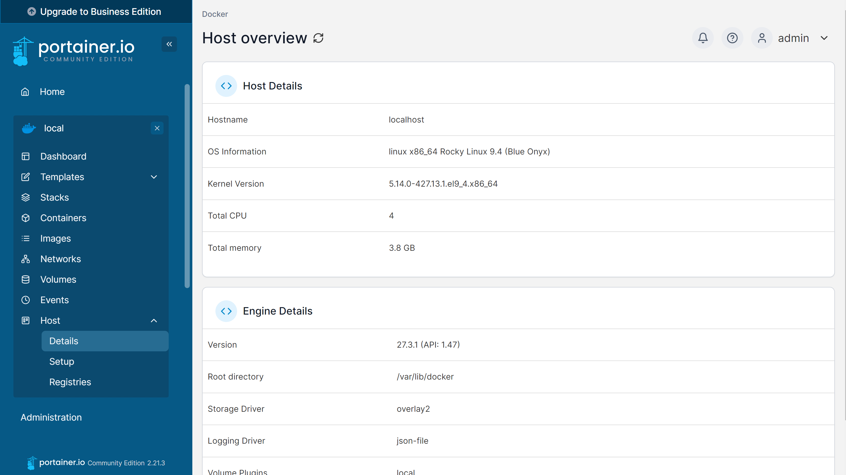Open the Stacks page
Screen dimensions: 846x475
54,197
